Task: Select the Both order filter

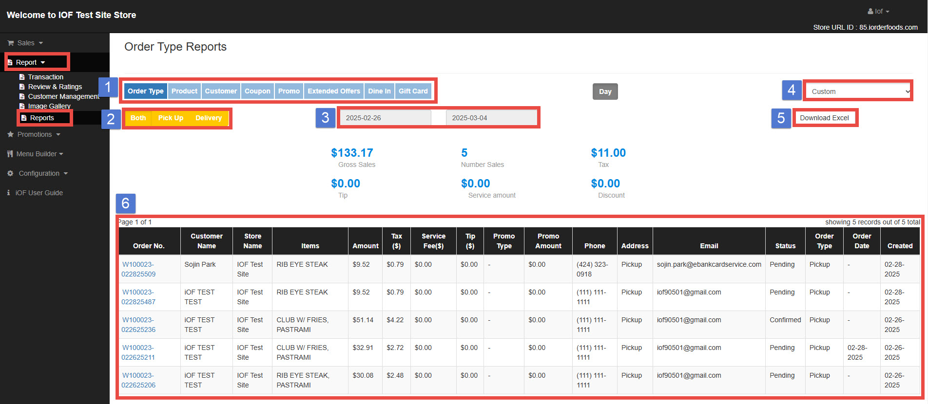Action: click(x=138, y=118)
